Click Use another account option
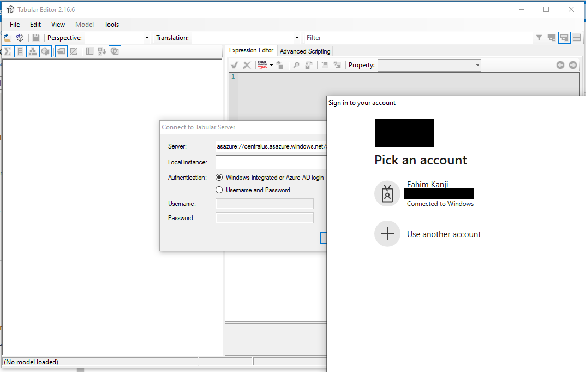The image size is (586, 372). [x=444, y=234]
